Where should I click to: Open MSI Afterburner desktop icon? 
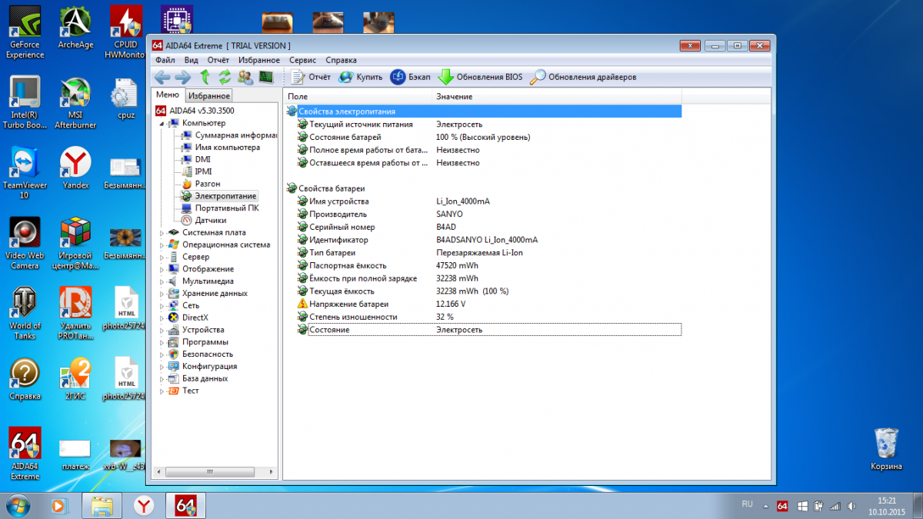pos(75,103)
